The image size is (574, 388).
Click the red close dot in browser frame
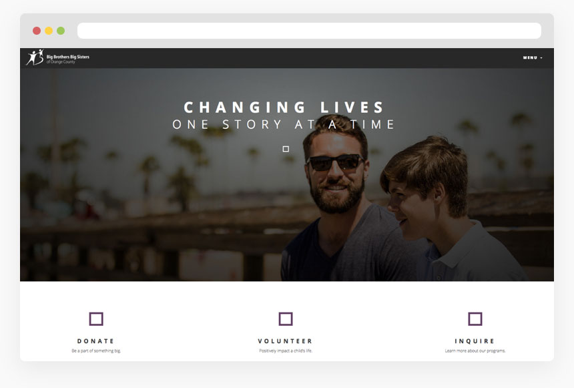coord(37,31)
